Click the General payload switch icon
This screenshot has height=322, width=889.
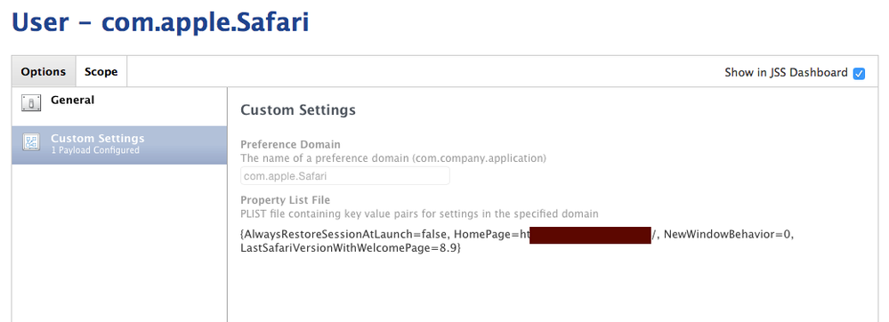coord(31,102)
